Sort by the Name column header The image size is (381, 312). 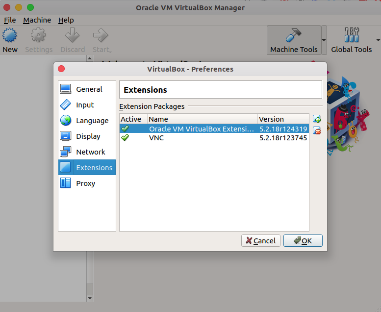click(203, 119)
